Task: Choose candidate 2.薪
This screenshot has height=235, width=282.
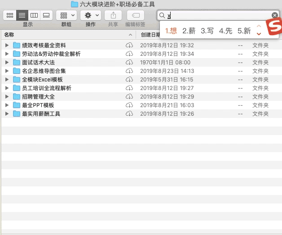Action: point(189,31)
